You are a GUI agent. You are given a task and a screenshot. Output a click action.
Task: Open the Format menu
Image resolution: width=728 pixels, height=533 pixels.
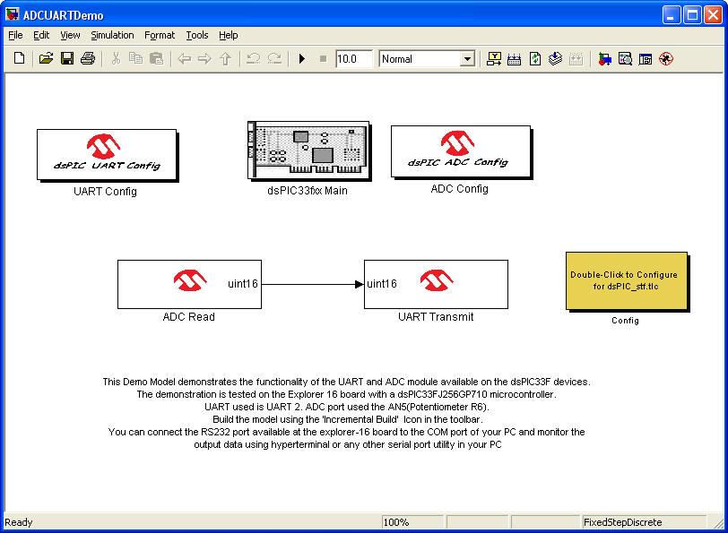point(160,35)
